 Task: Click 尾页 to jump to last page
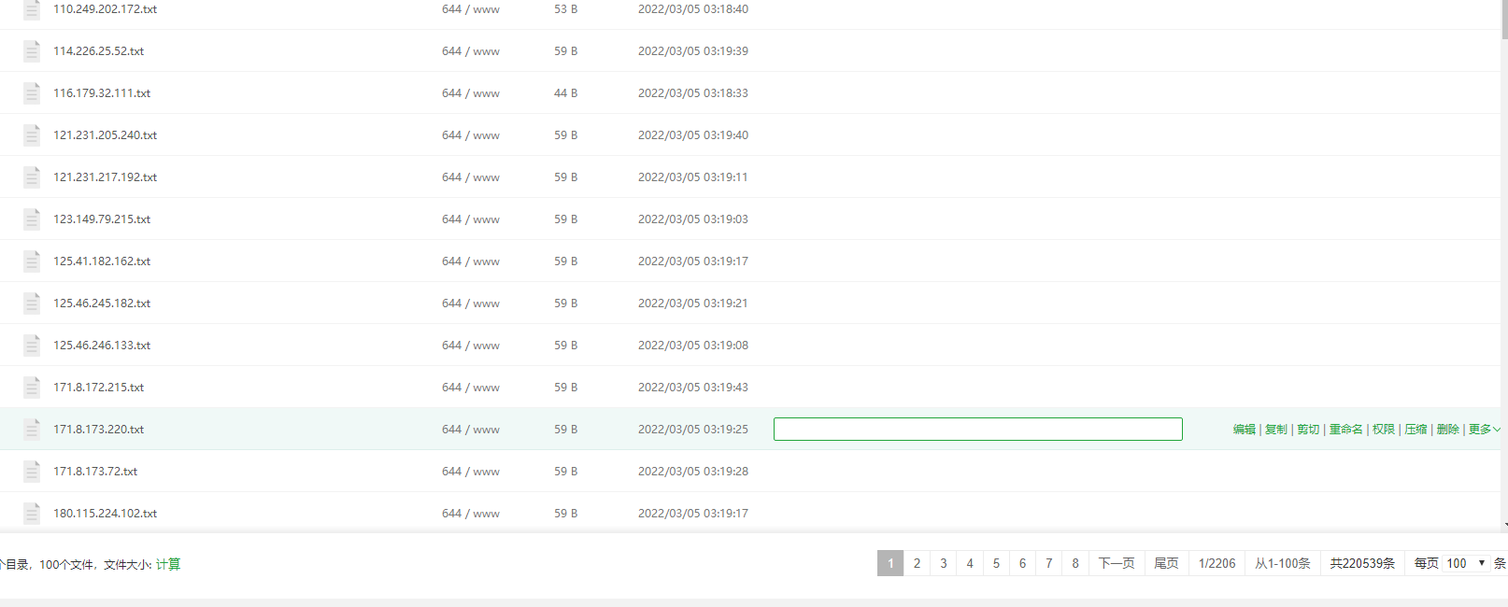[1166, 563]
